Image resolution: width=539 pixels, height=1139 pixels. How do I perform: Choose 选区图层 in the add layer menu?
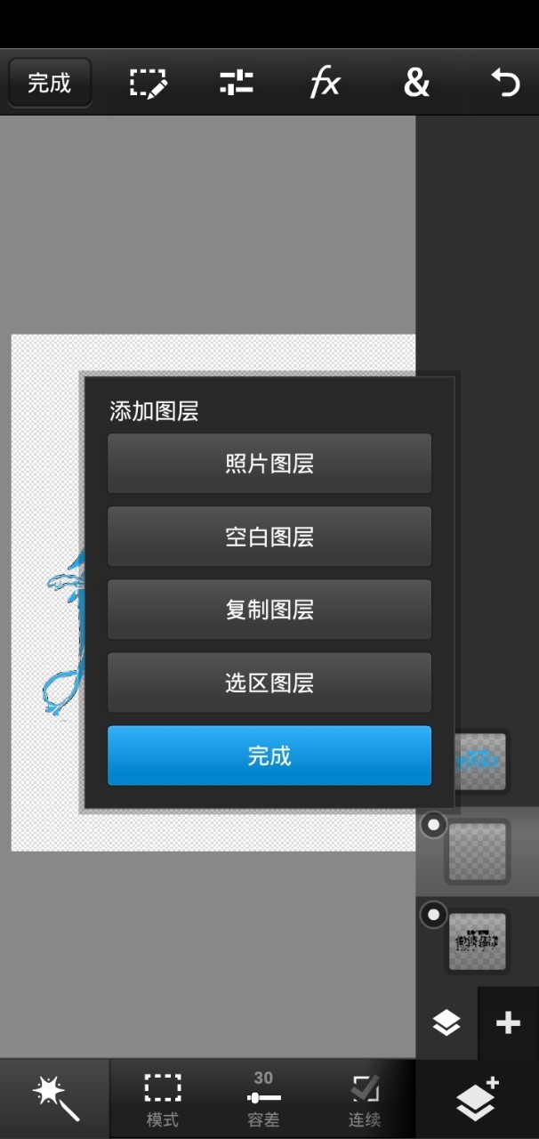[x=269, y=683]
